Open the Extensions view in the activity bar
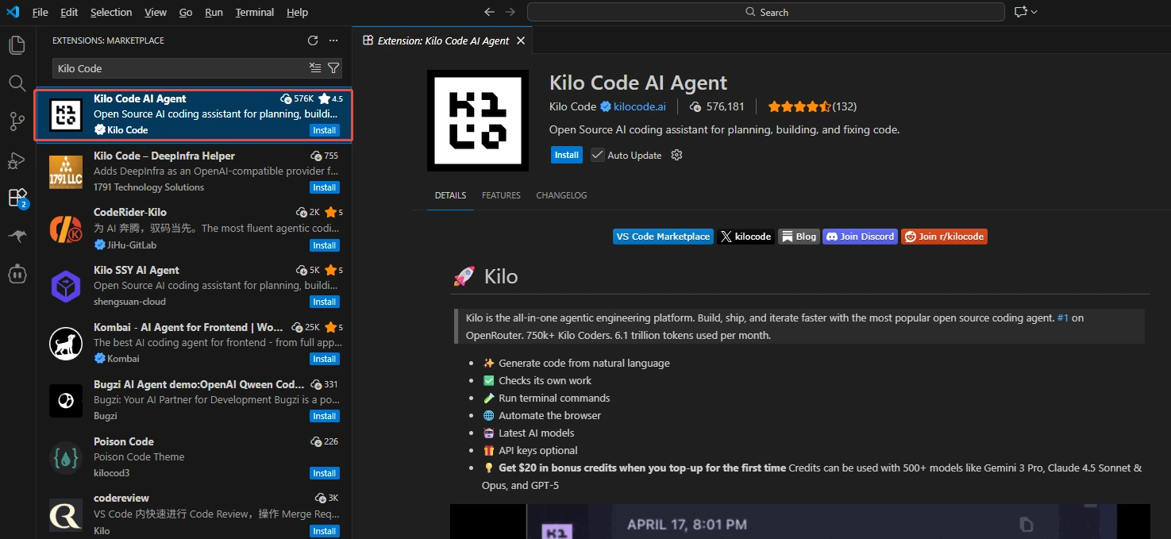Image resolution: width=1171 pixels, height=539 pixels. 17,198
